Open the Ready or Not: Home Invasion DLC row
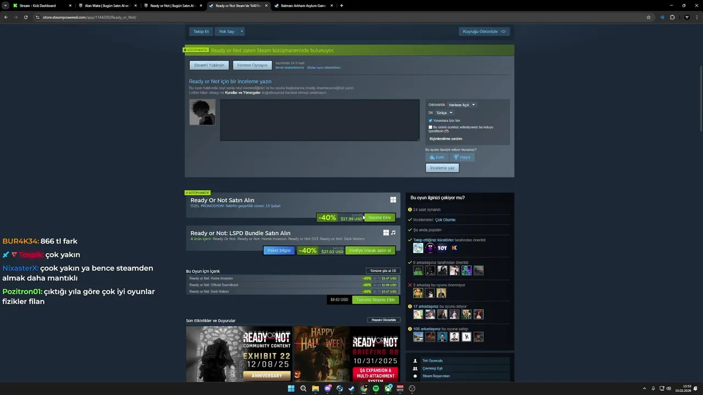This screenshot has width=703, height=395. pyautogui.click(x=293, y=278)
